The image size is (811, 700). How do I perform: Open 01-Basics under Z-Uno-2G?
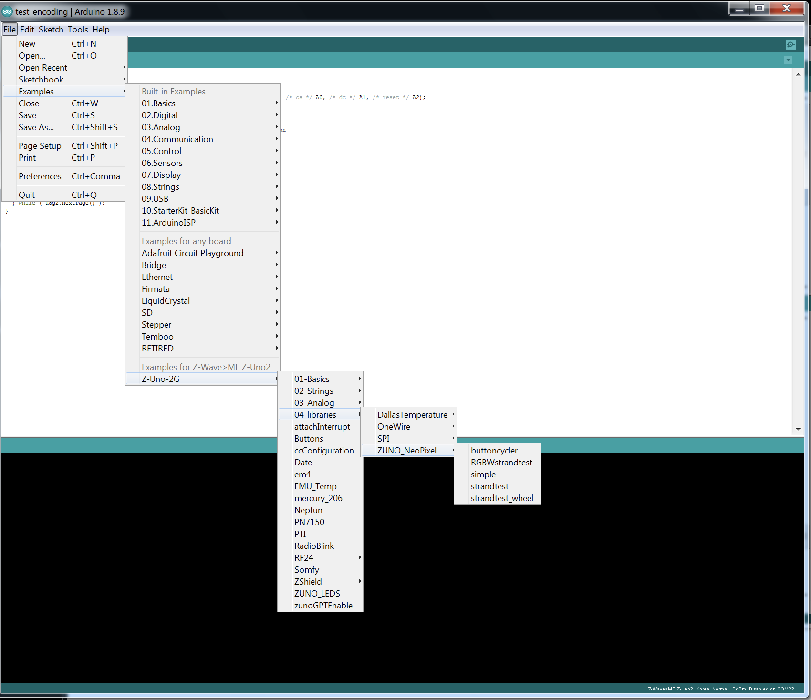click(x=320, y=379)
